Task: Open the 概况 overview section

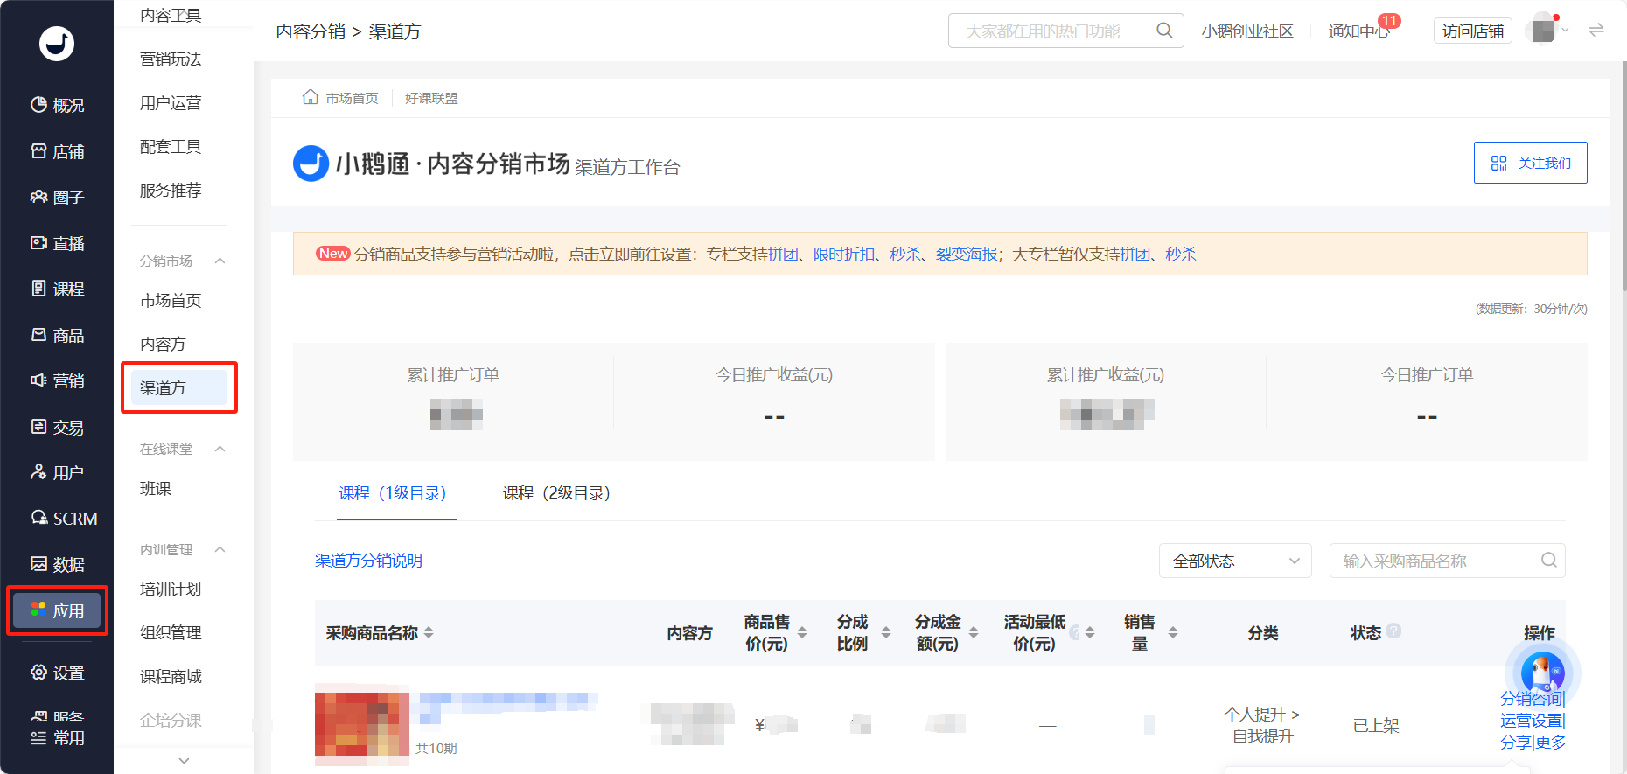Action: click(57, 105)
